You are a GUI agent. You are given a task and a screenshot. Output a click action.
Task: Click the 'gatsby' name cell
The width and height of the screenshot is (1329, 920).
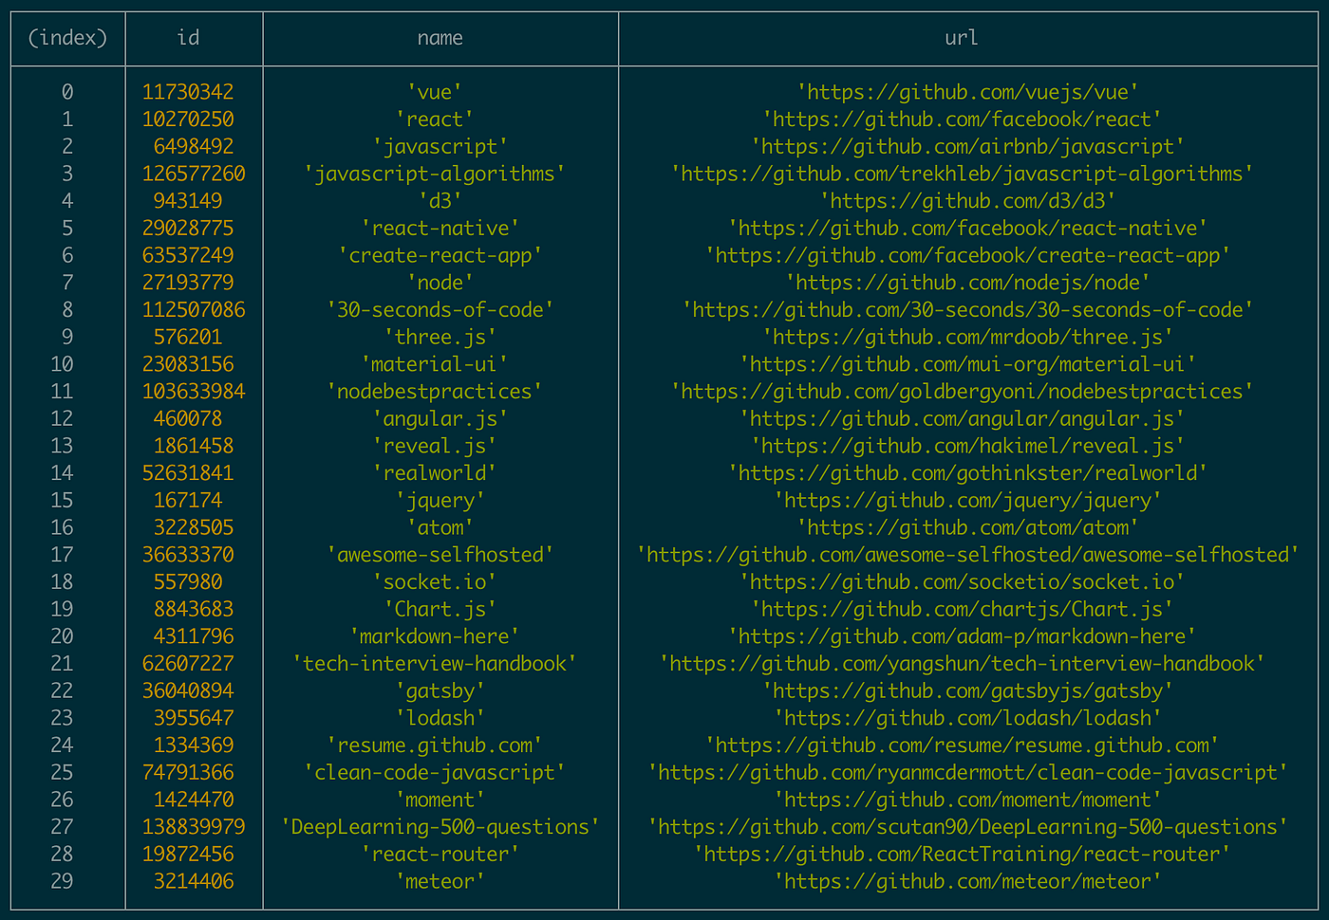tap(440, 690)
